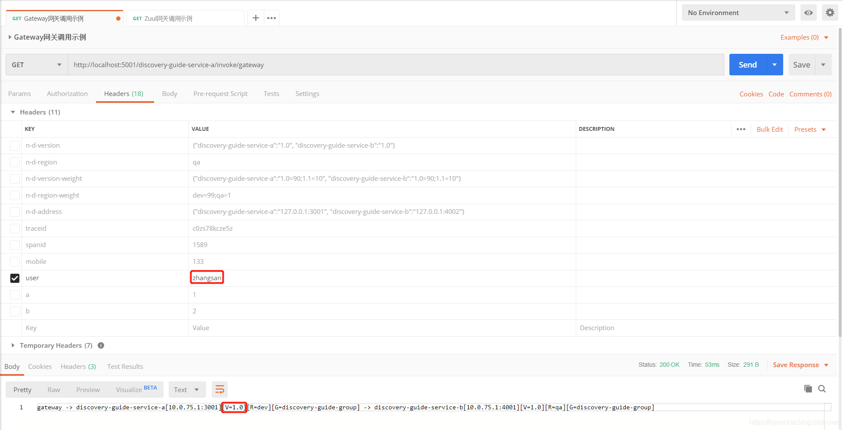Click the headers table three-dot options icon
This screenshot has height=430, width=843.
click(741, 129)
